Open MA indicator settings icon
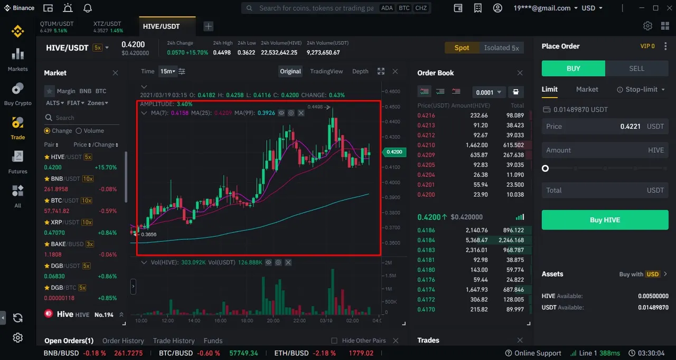The height and width of the screenshot is (360, 676). (x=291, y=113)
